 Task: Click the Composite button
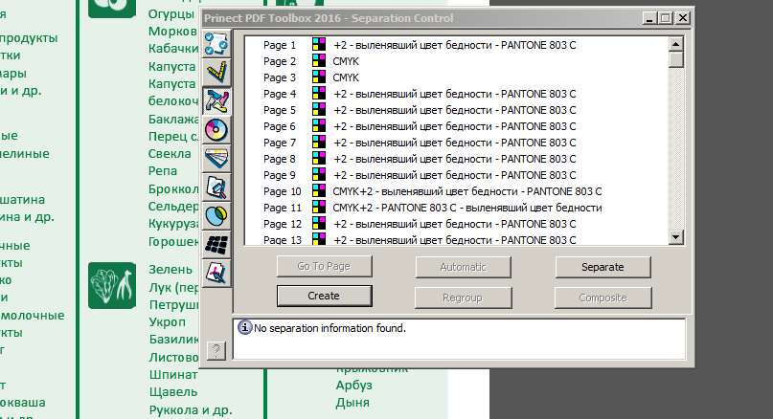(x=602, y=298)
